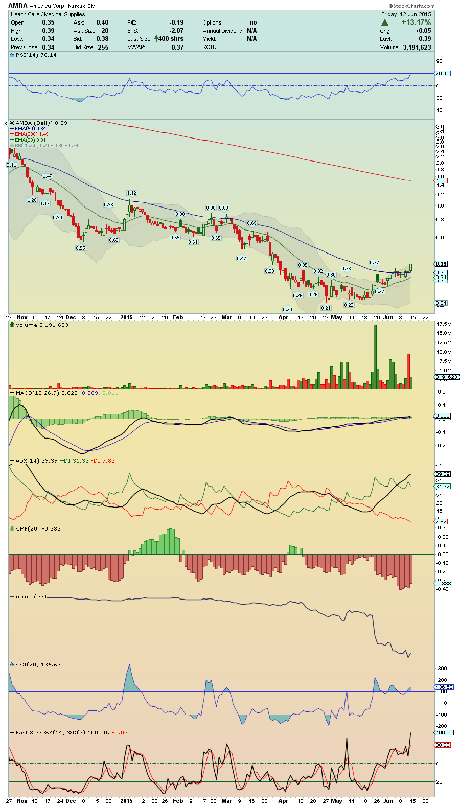Click the P/E value -0.19
Screen dimensions: 460x806
click(x=177, y=22)
